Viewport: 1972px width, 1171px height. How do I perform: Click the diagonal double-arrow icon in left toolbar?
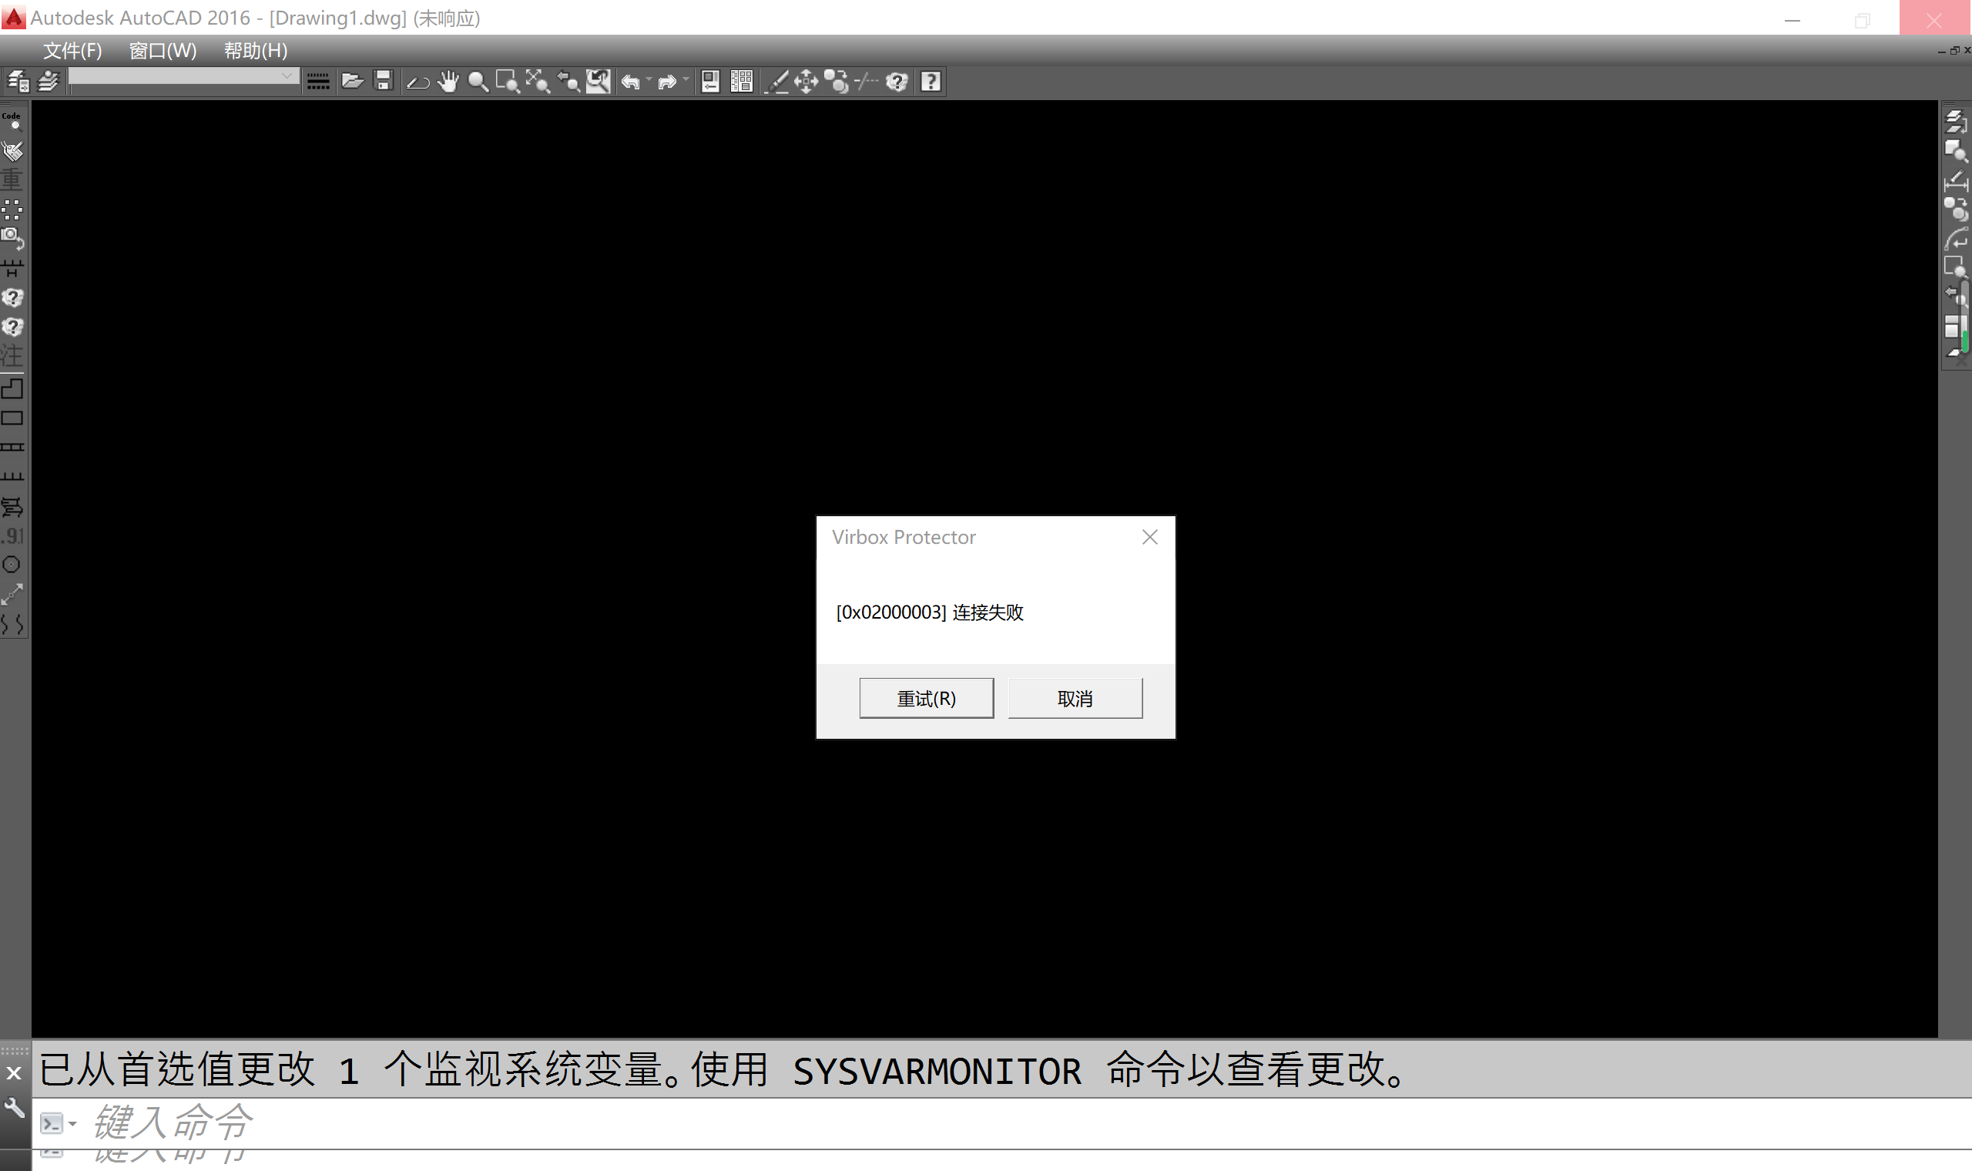tap(12, 595)
